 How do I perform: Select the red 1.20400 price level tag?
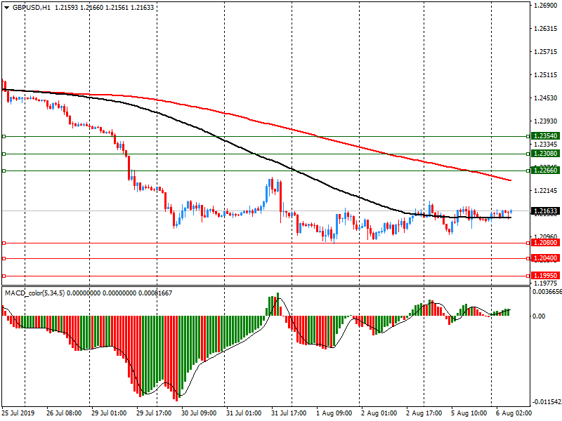[x=546, y=258]
